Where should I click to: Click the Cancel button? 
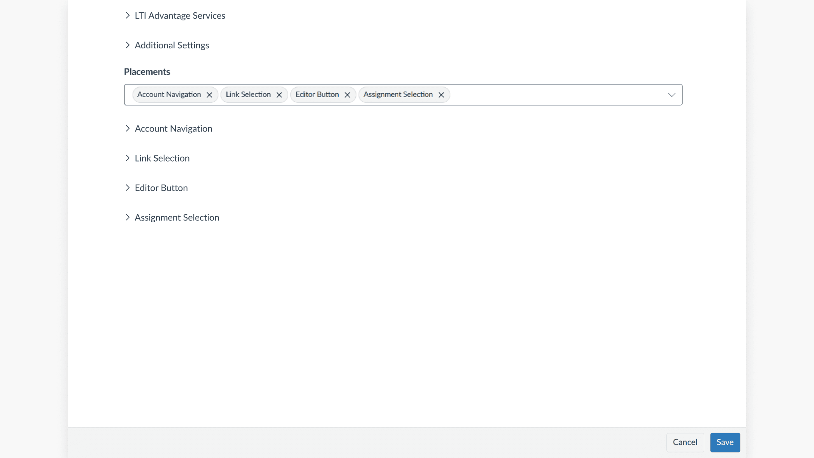(x=685, y=442)
